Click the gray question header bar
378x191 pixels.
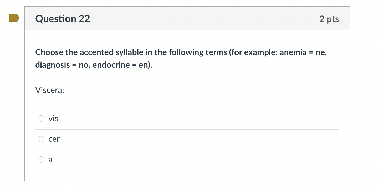point(200,19)
